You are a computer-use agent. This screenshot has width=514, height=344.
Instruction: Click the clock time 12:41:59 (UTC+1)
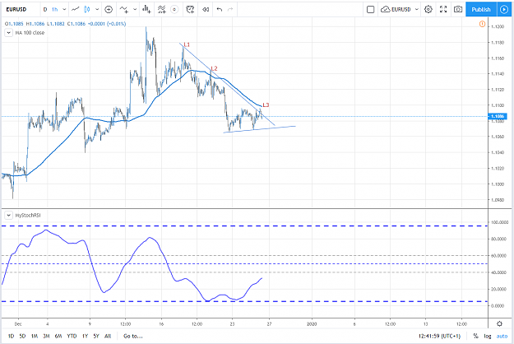(x=439, y=336)
